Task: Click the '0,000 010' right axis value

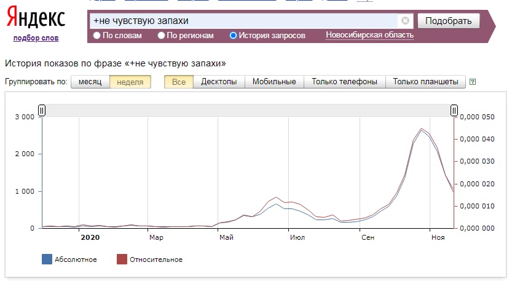Action: coord(477,206)
